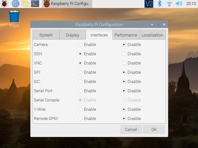Image resolution: width=198 pixels, height=148 pixels.
Task: Open the Raspberry Pi main menu
Action: pos(4,4)
